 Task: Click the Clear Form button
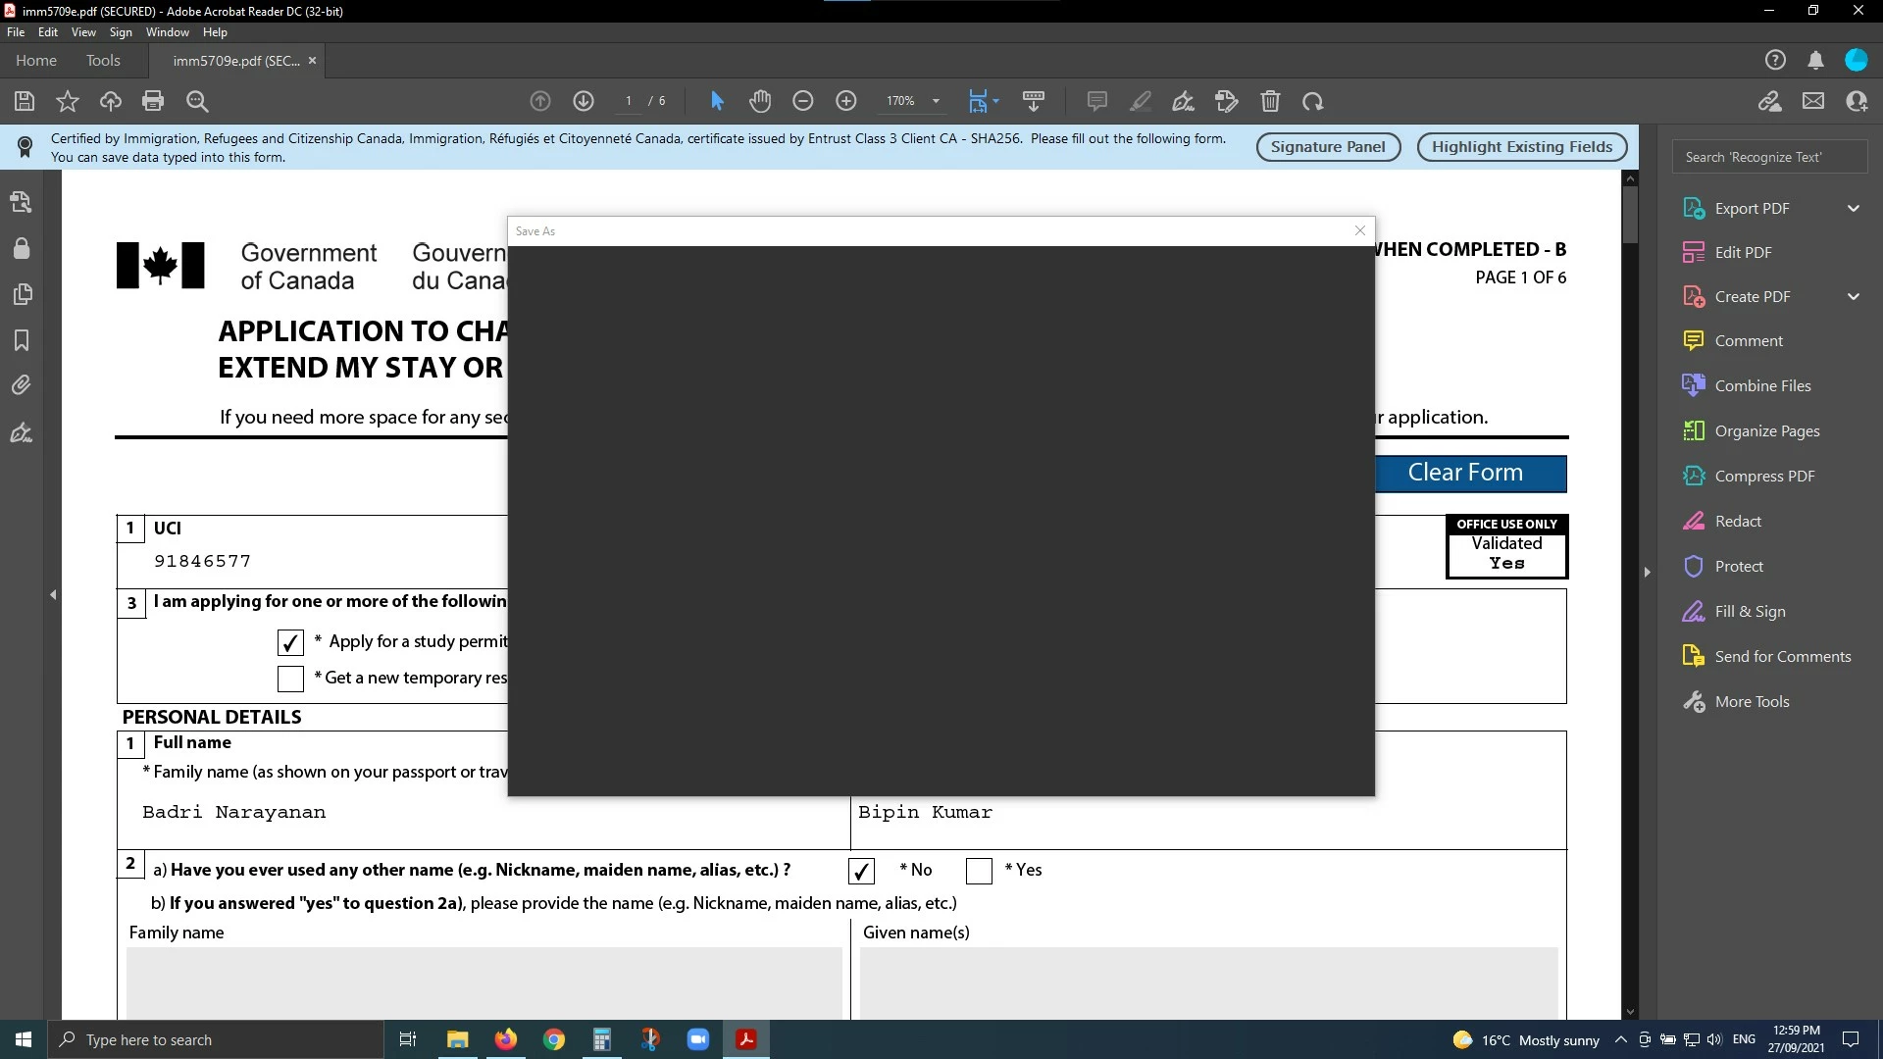[1468, 473]
